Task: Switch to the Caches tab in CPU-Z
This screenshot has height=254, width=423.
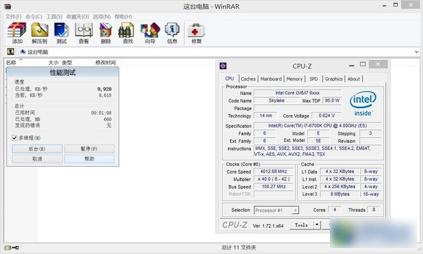Action: 248,79
